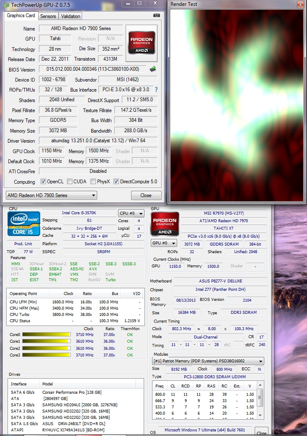307x436 pixels.
Task: Click the '1.2159 V' CPU status VID
Action: pos(132,321)
